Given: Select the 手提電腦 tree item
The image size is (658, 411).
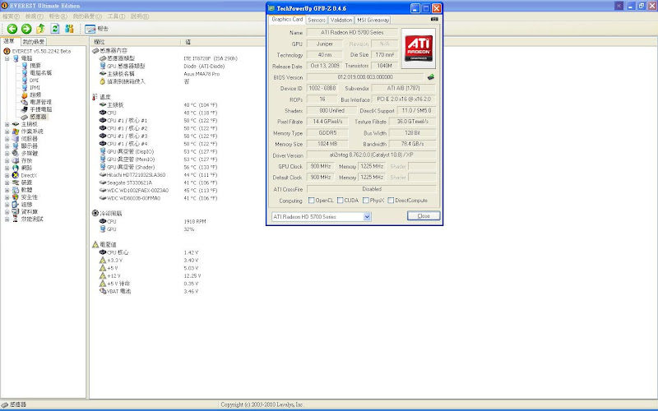Looking at the screenshot, I should pos(40,109).
